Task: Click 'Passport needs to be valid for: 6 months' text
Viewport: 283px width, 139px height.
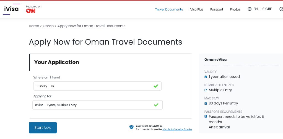Action: [236, 119]
